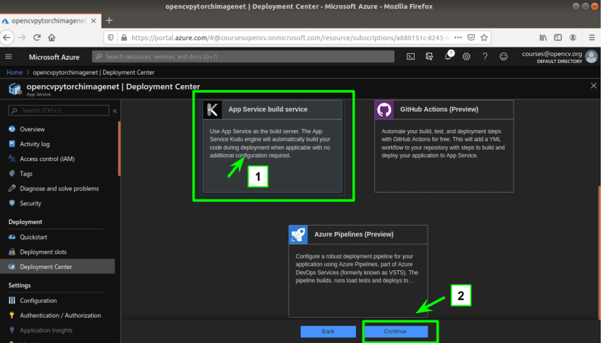Open Quickstart under Deployment
The image size is (604, 343).
pyautogui.click(x=33, y=237)
